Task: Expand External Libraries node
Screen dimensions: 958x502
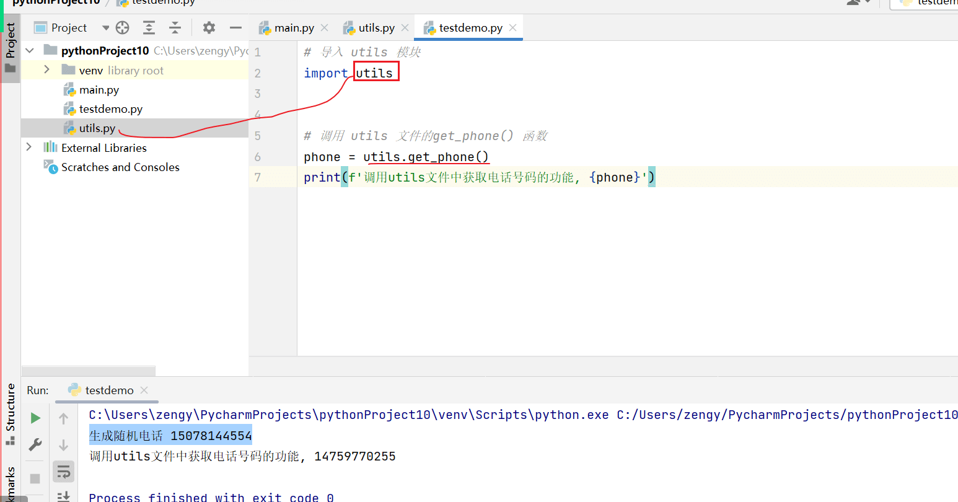Action: [x=29, y=148]
